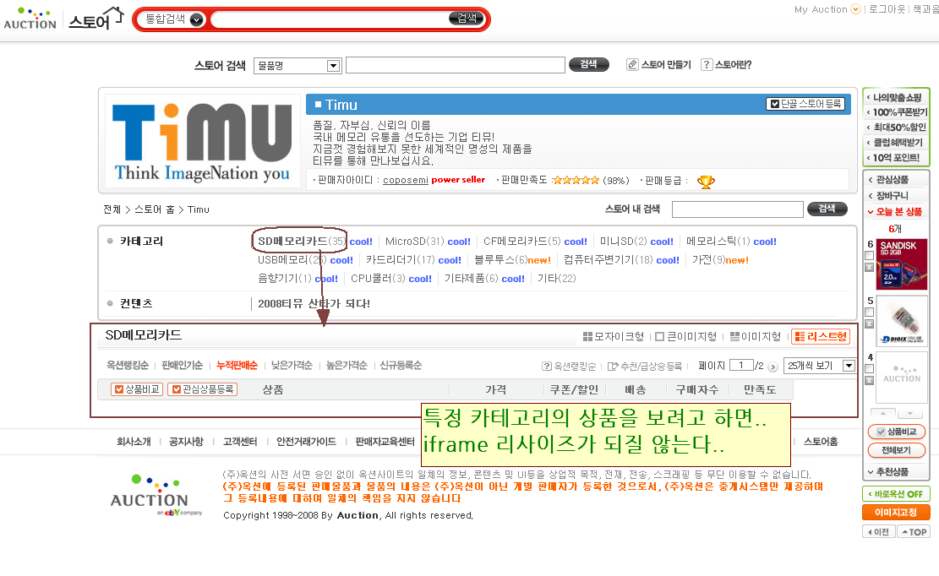The width and height of the screenshot is (939, 576).
Task: Click the AUCTION logo at top left
Action: pyautogui.click(x=30, y=19)
